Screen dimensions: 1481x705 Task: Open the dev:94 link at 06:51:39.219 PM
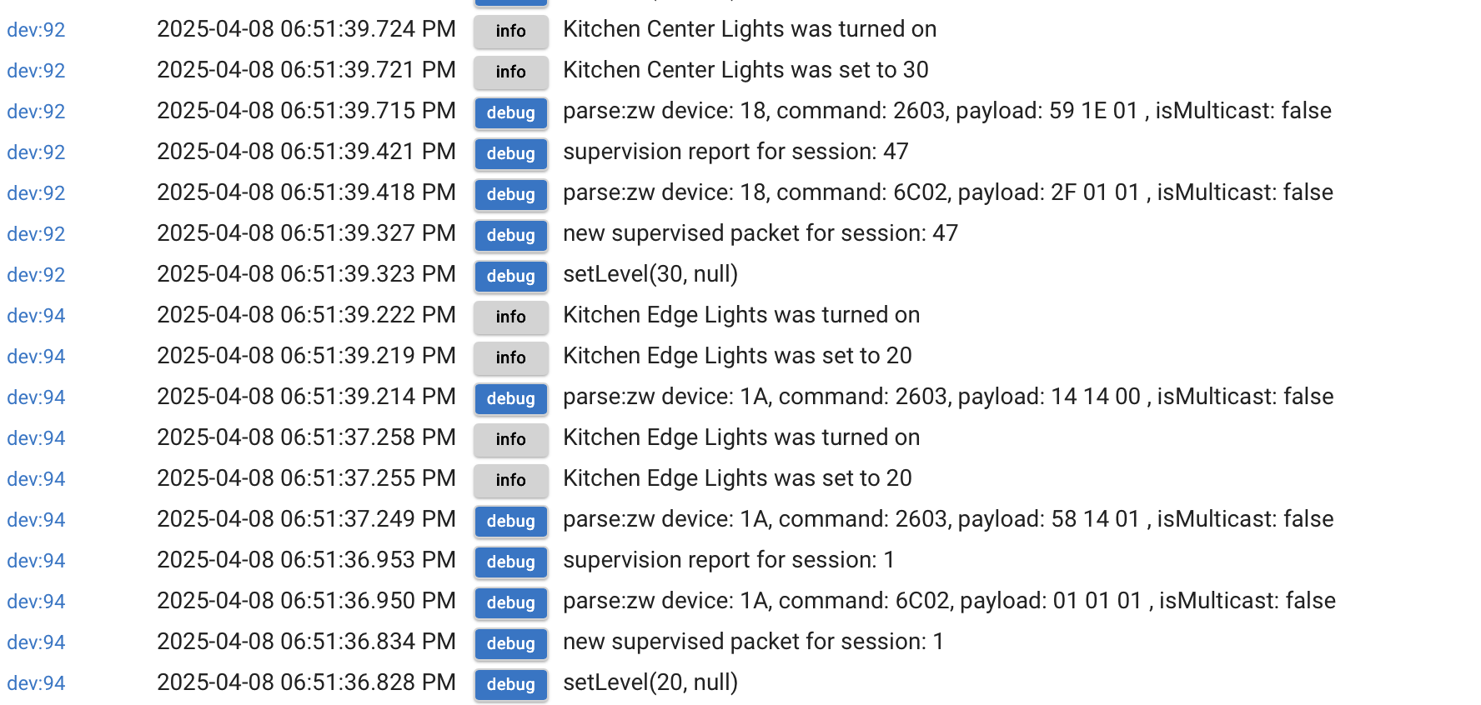36,357
